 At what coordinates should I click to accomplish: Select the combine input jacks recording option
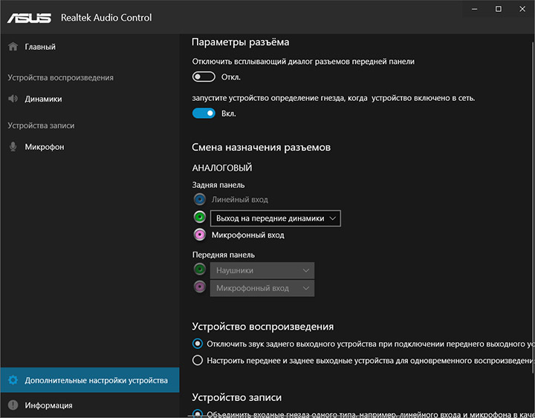(x=198, y=414)
